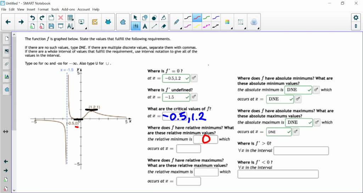This screenshot has width=363, height=193.
Task: Select the magenta dashed pen style
Action: [x=207, y=26]
